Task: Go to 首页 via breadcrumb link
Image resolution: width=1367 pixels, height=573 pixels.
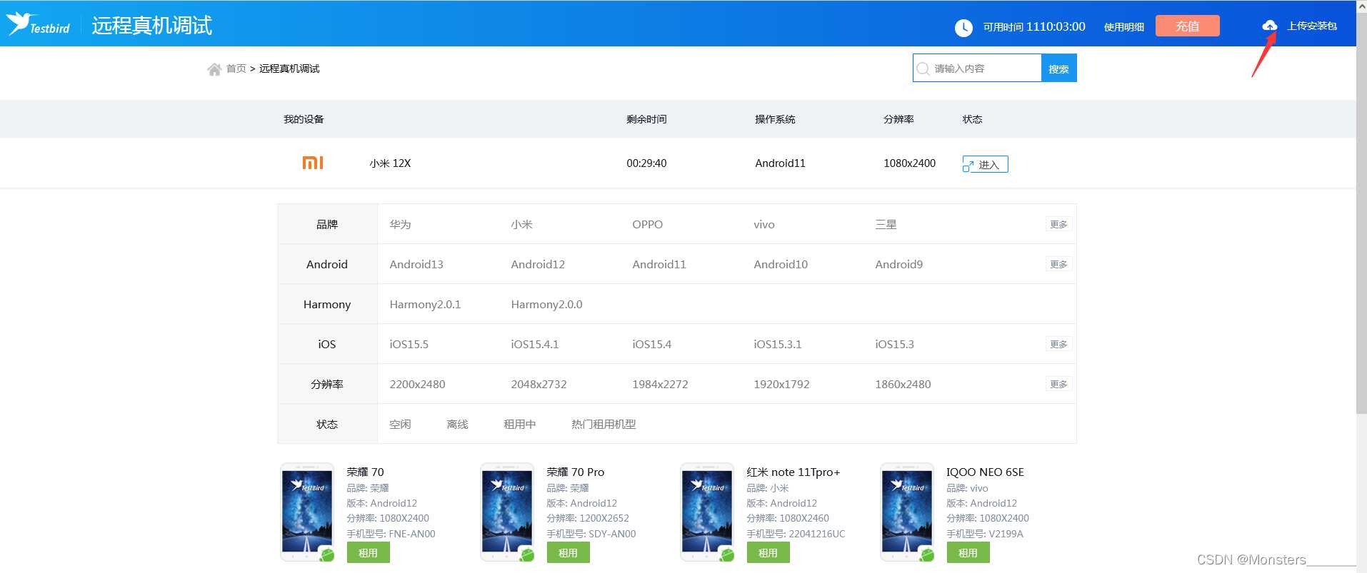Action: point(236,69)
